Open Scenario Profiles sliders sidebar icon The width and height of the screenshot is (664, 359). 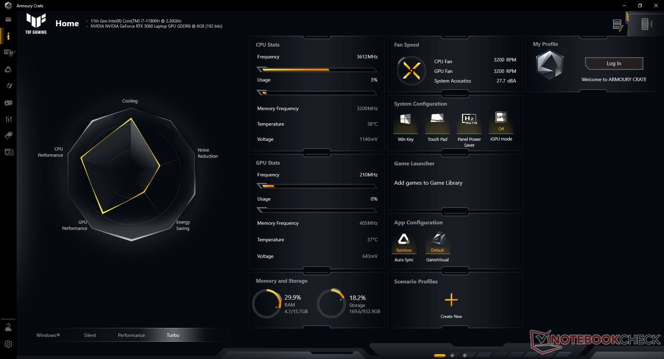tap(8, 119)
